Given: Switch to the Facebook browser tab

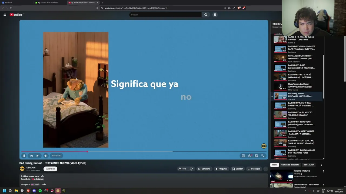Looking at the screenshot, I should pos(16,3).
